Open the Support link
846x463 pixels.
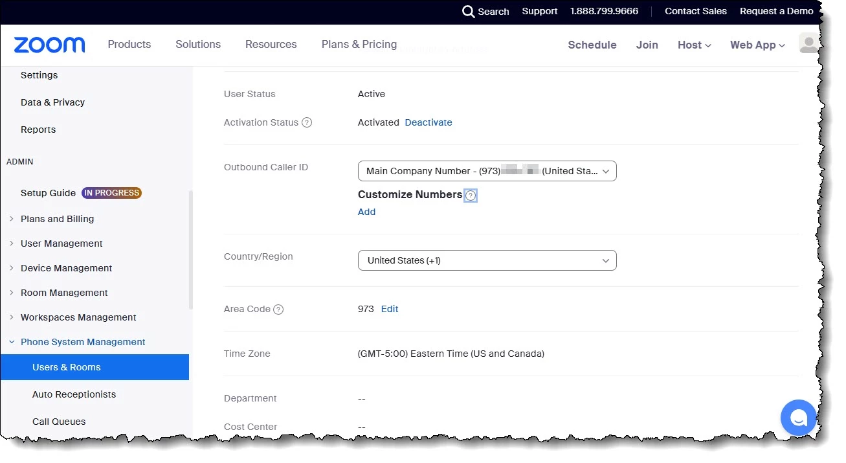540,11
